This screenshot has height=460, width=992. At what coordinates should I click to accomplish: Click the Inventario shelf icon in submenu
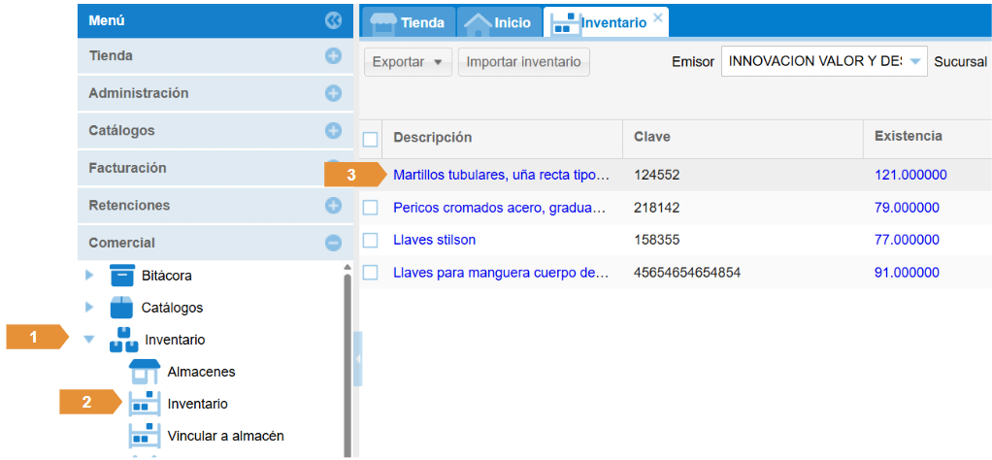pyautogui.click(x=145, y=403)
